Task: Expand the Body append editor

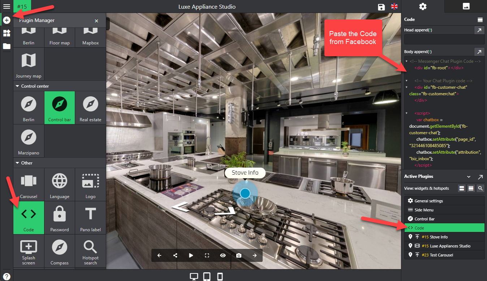Action: [x=479, y=52]
